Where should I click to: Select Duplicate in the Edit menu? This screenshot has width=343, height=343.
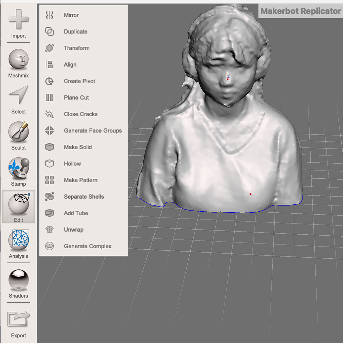point(75,32)
